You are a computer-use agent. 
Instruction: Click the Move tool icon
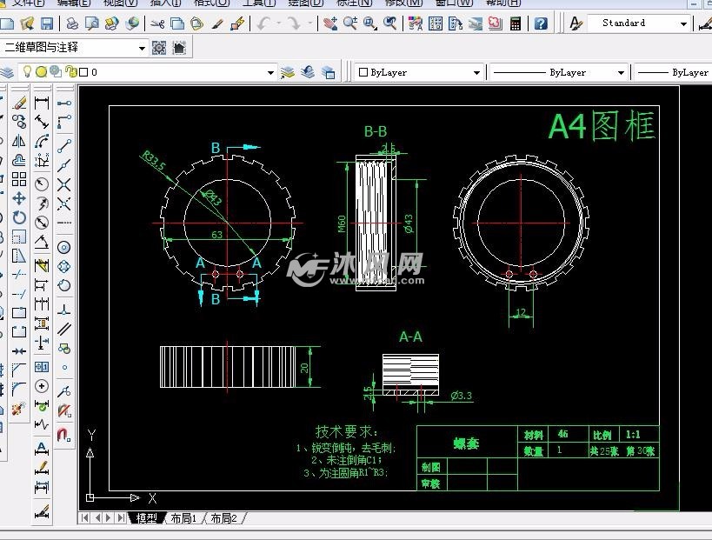coord(19,198)
